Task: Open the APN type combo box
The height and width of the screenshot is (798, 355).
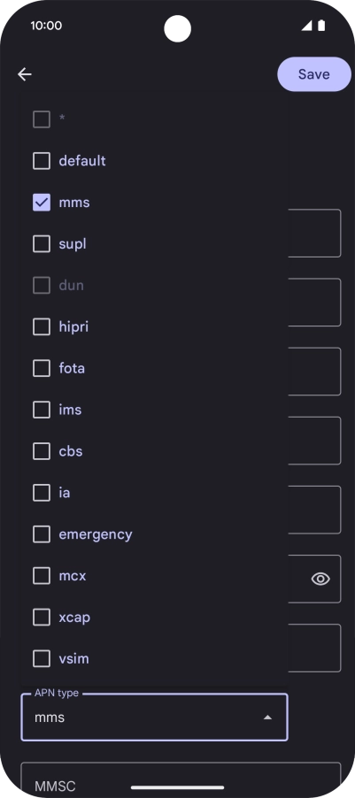Action: (154, 717)
